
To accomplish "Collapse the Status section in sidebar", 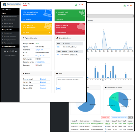I will 5,13.
